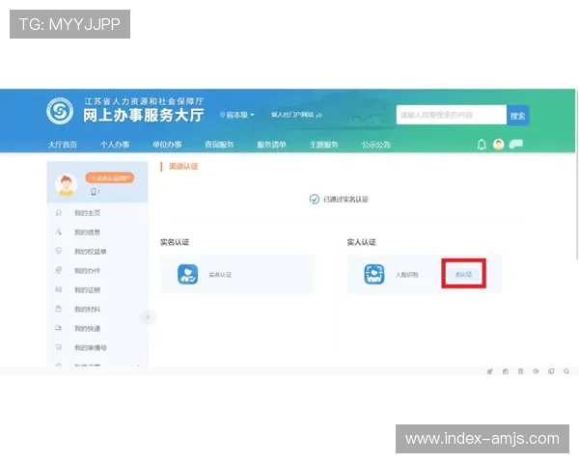Image resolution: width=579 pixels, height=463 pixels.
Task: Click the sidebar profile avatar
Action: (x=66, y=184)
